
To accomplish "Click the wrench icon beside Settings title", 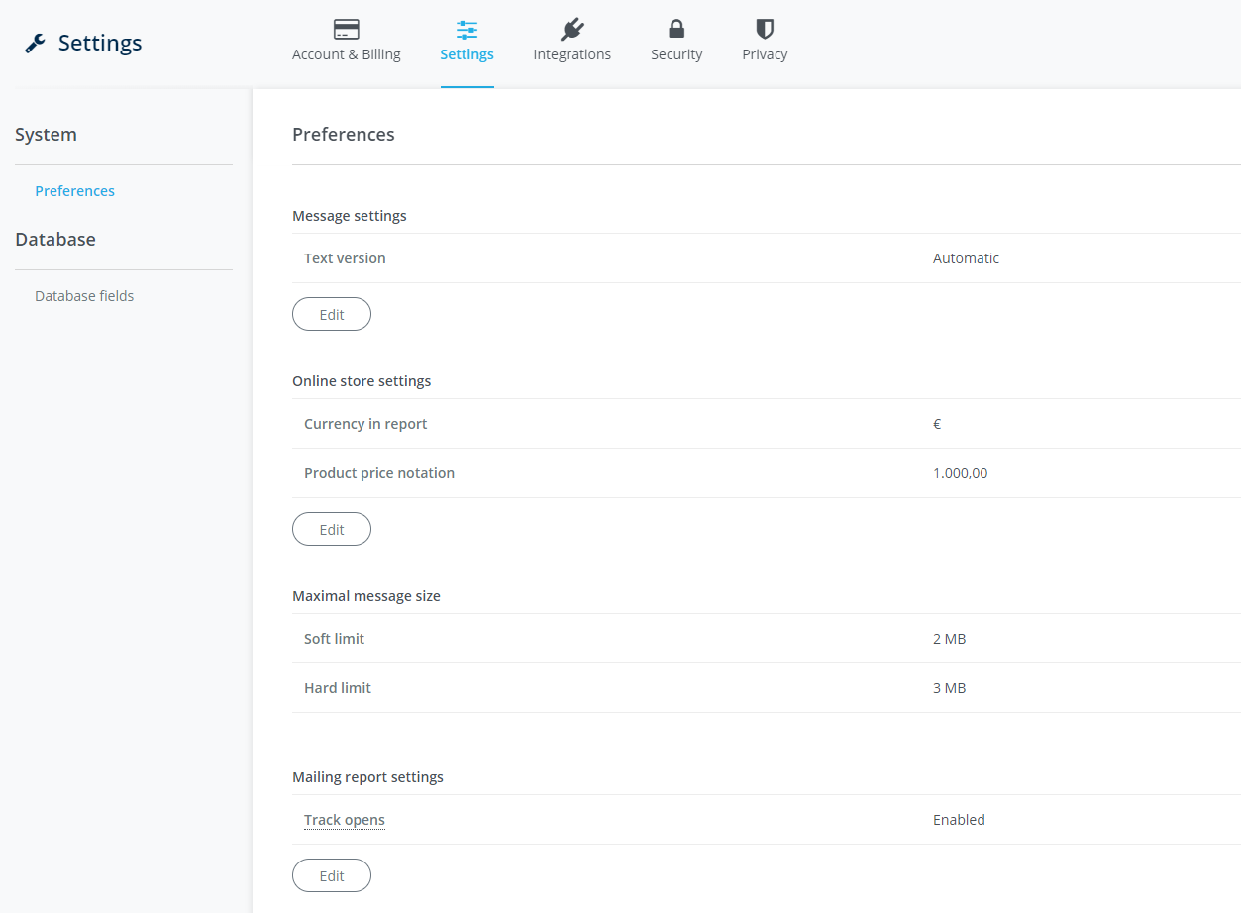I will click(36, 43).
